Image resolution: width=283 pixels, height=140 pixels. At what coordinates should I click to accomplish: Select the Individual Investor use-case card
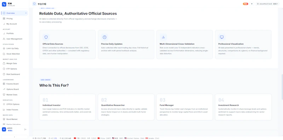click(67, 107)
